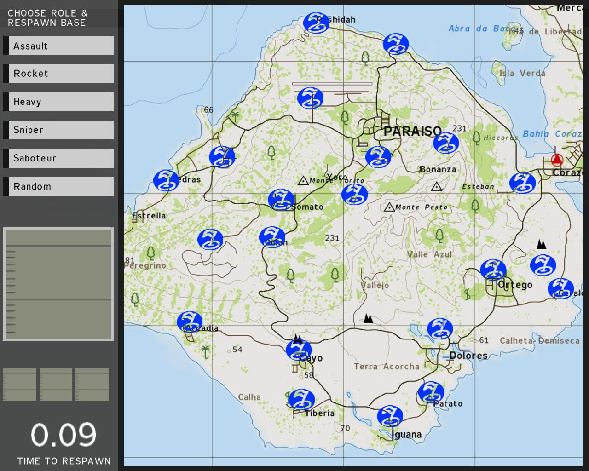Select the blue base marker between Estrella and Cinan

[x=210, y=239]
